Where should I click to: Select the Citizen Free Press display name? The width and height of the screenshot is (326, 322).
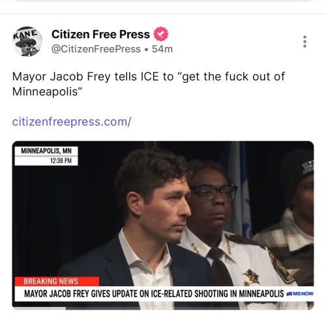point(100,34)
